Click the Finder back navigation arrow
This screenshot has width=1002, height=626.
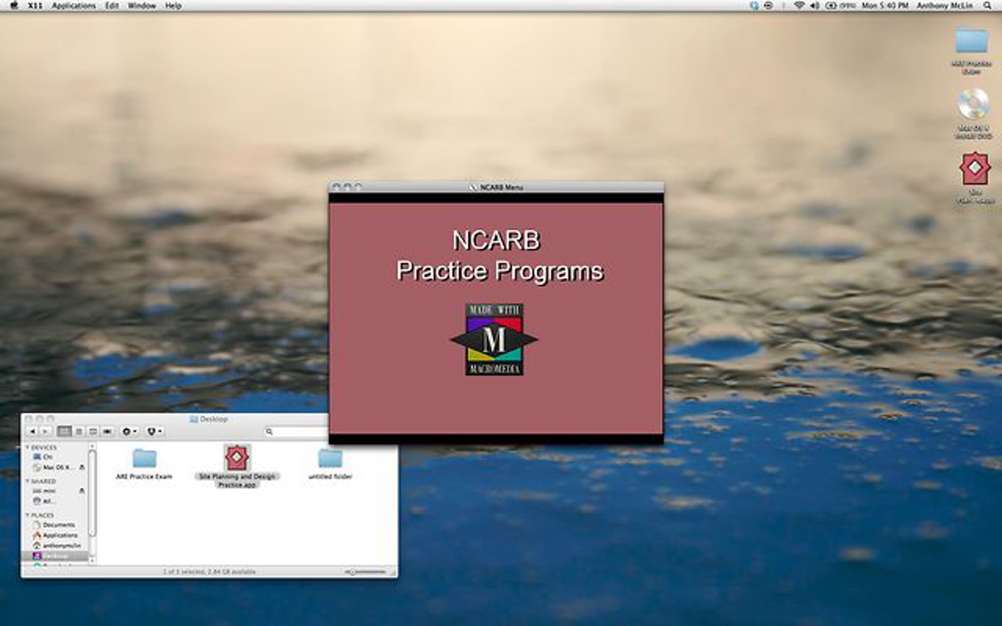click(33, 432)
